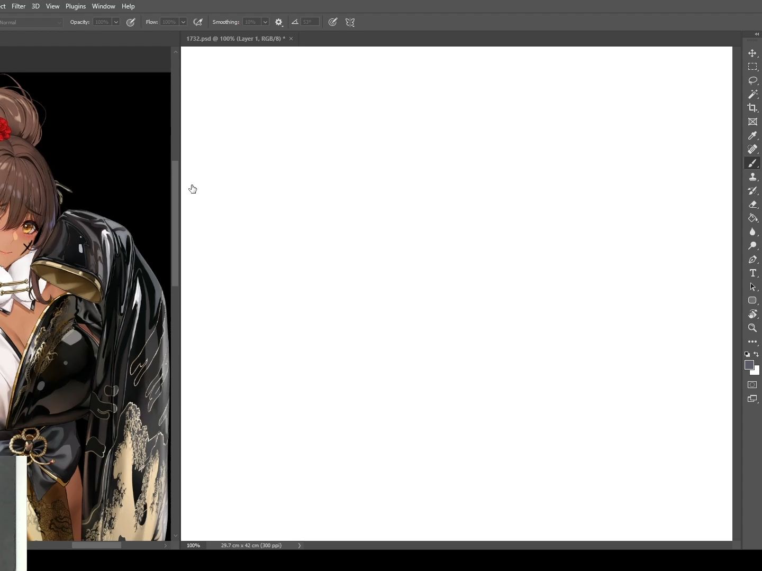Select the Pen tool
Screen dimensions: 762x571
(752, 260)
